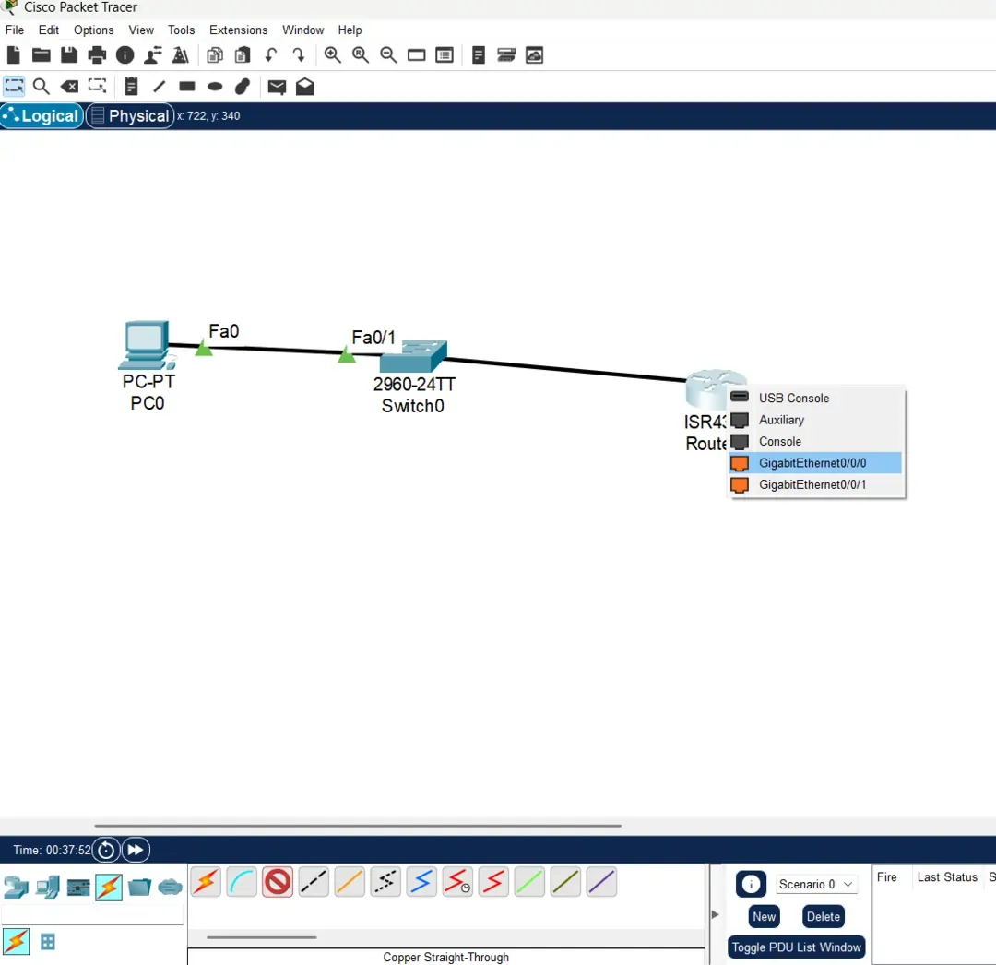Activate the Resize Shape tool
Image resolution: width=996 pixels, height=965 pixels.
(x=97, y=87)
